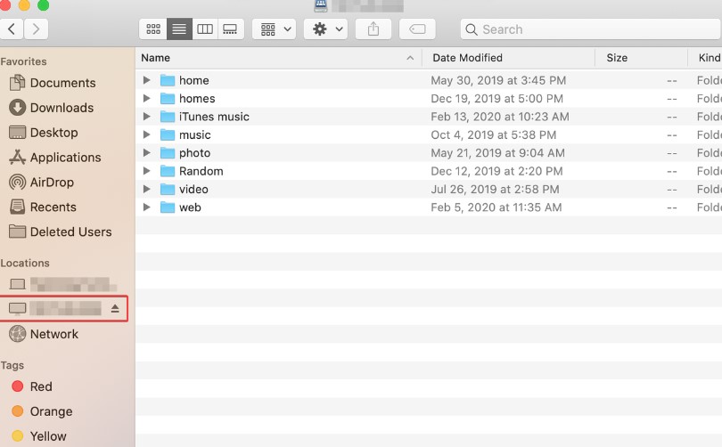Switch to gallery view in the toolbar
The width and height of the screenshot is (722, 447).
[x=230, y=29]
